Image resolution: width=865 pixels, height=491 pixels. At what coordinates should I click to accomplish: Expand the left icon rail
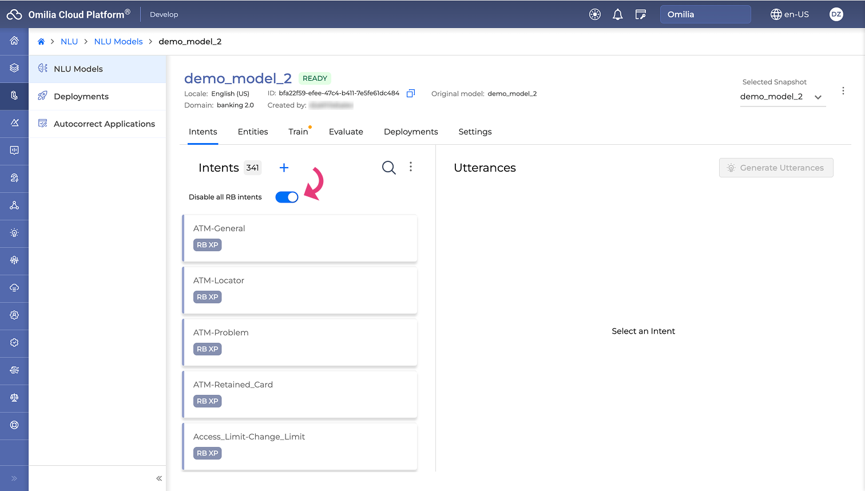coord(14,478)
